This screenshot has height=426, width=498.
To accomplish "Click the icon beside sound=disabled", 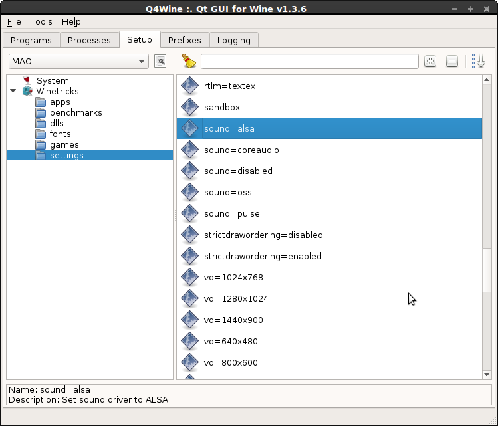I will tap(190, 171).
